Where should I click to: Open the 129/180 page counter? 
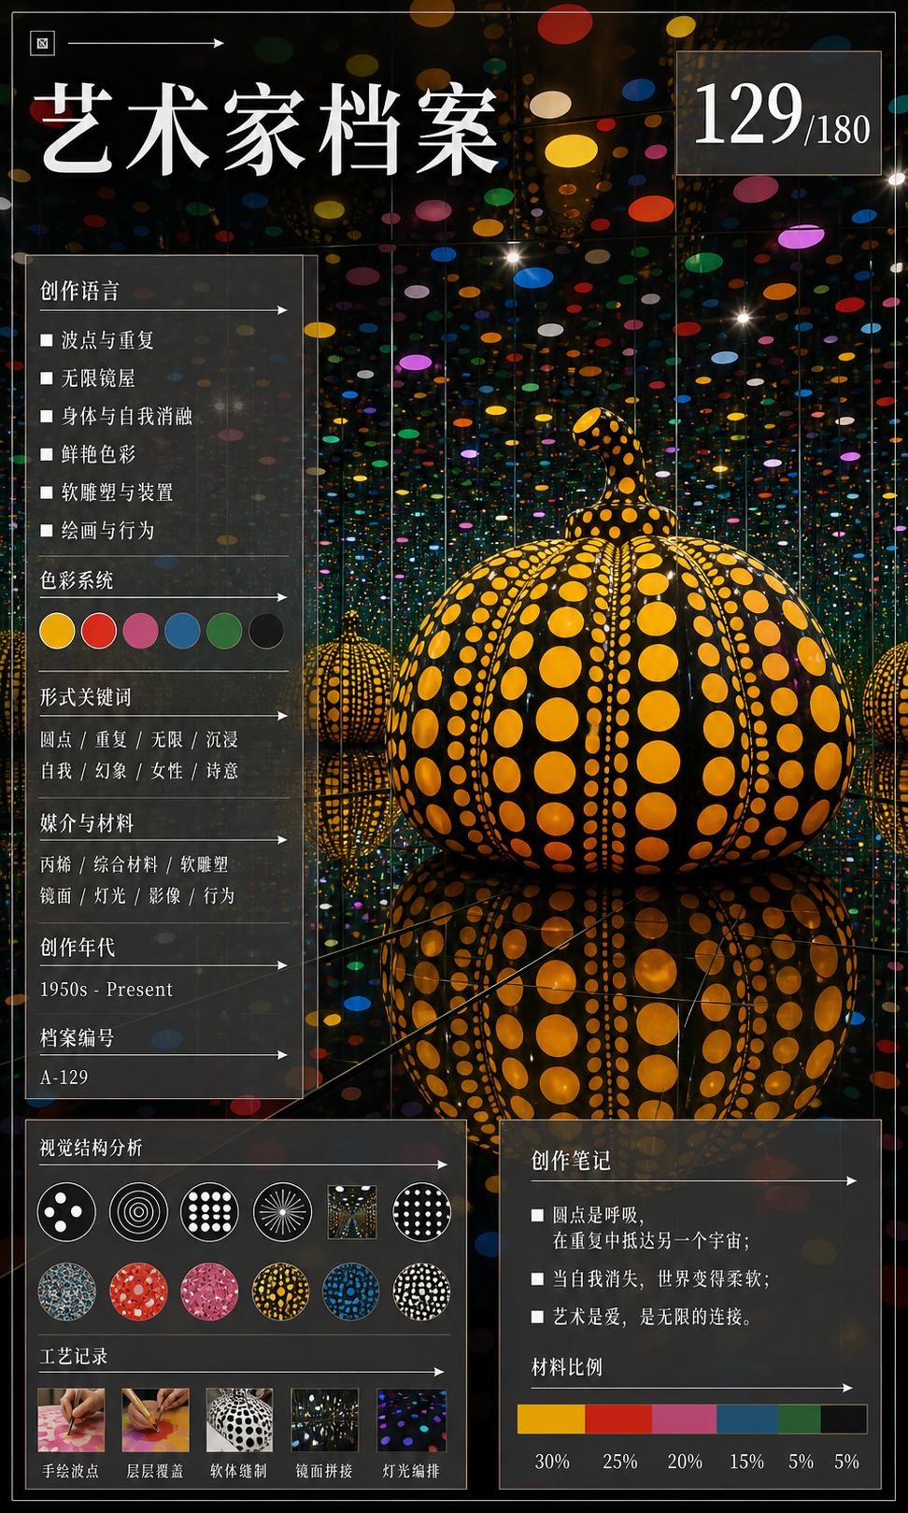click(779, 113)
